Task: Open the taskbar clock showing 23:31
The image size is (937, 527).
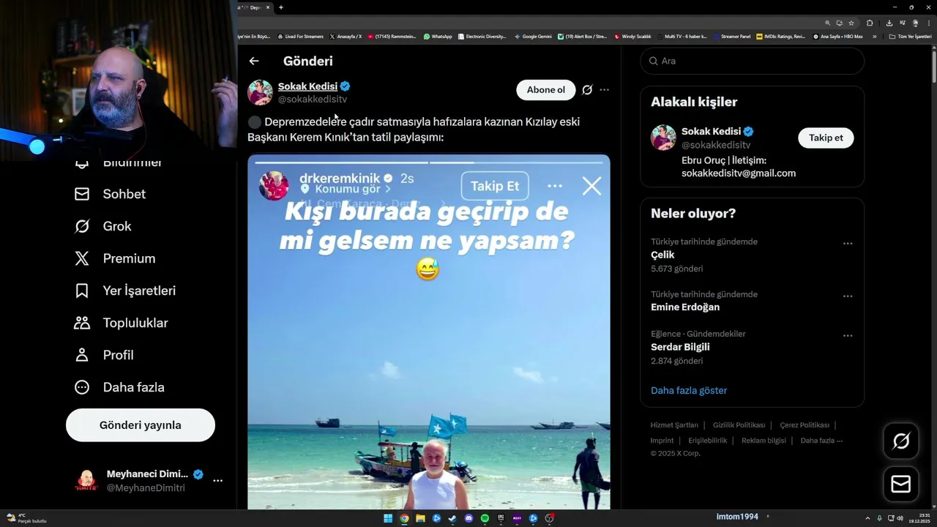Action: 919,519
